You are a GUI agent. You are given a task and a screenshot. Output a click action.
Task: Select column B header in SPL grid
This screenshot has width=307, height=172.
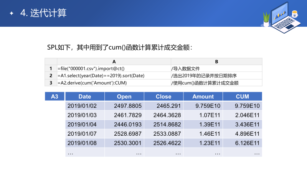216,62
